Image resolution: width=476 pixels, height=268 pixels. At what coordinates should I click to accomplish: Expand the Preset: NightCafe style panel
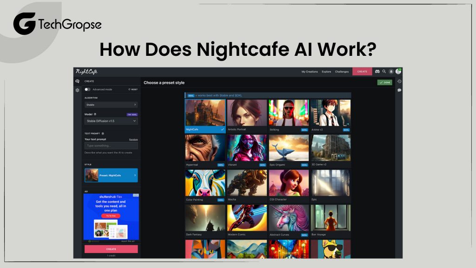point(111,175)
